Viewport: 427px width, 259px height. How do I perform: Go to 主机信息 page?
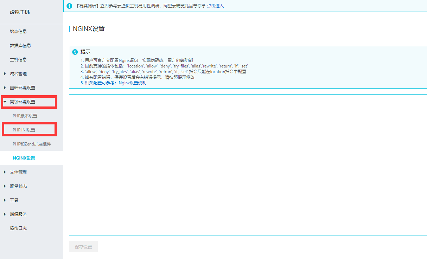[18, 59]
